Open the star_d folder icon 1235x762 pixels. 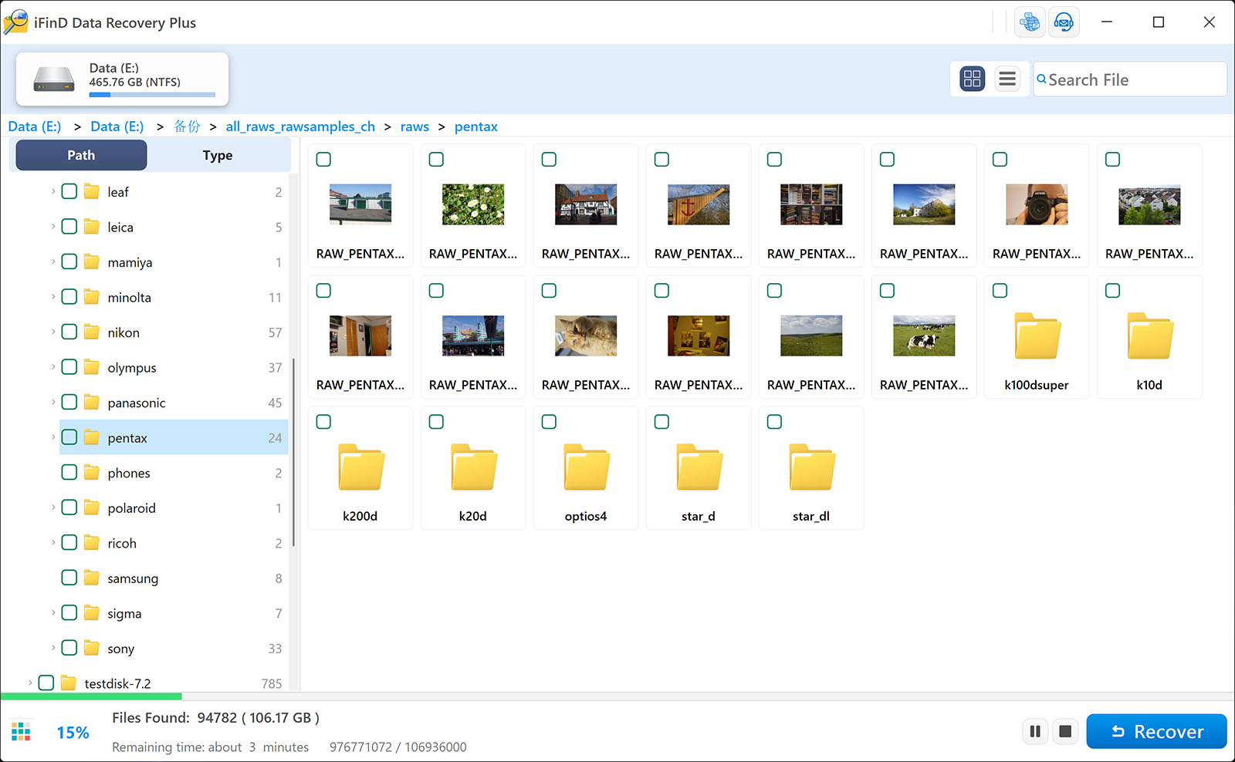click(x=699, y=467)
